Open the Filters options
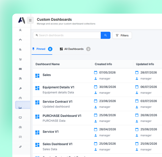The height and width of the screenshot is (157, 162). click(x=122, y=35)
